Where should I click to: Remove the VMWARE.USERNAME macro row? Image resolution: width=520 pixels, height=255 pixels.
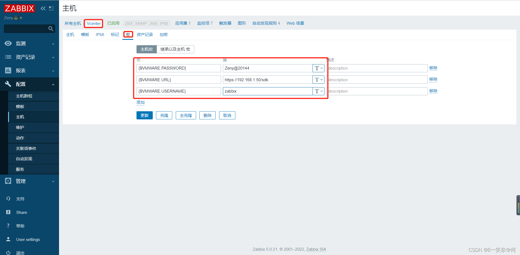(433, 91)
